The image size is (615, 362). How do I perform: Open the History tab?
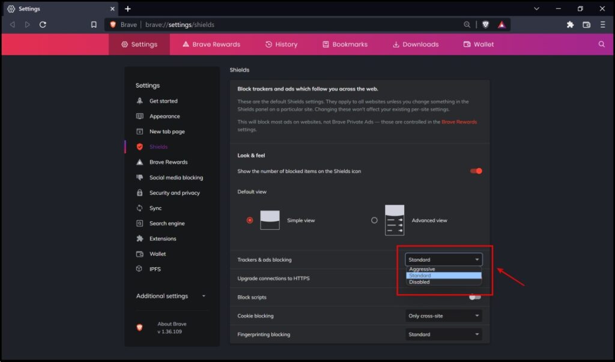tap(281, 44)
